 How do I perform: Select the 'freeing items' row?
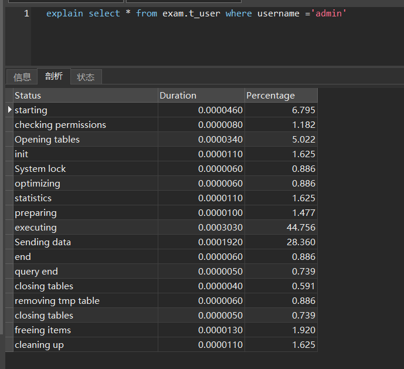pos(165,330)
